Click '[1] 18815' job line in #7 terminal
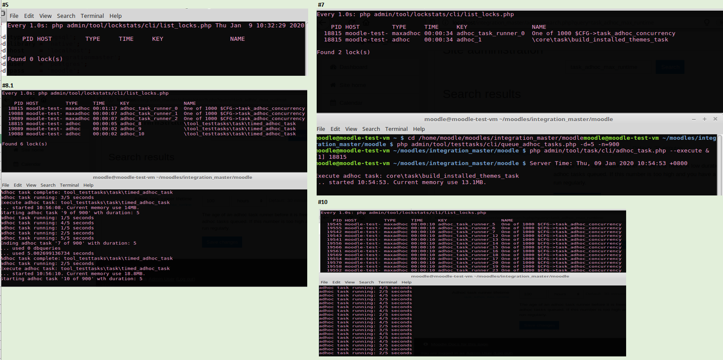Viewport: 723px width, 360px height. [x=332, y=157]
